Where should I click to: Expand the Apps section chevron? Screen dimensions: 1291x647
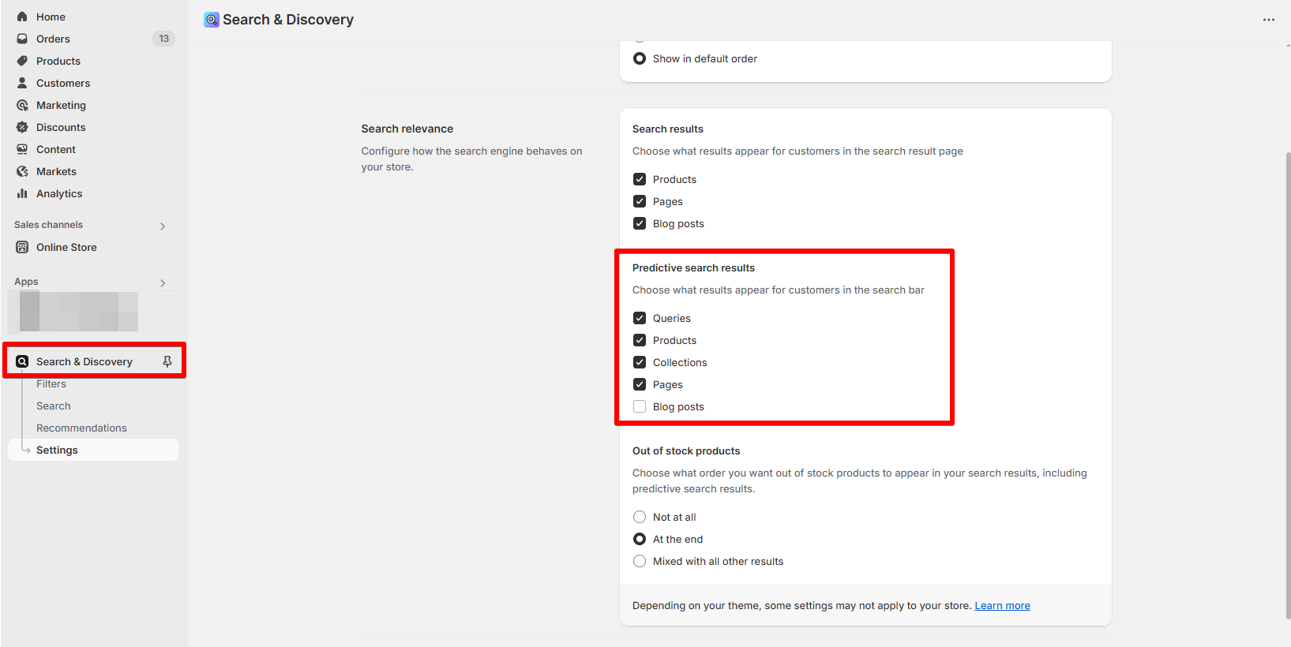tap(163, 283)
